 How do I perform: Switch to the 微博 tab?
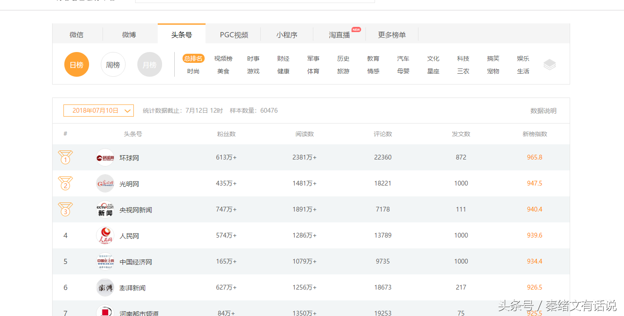click(129, 35)
